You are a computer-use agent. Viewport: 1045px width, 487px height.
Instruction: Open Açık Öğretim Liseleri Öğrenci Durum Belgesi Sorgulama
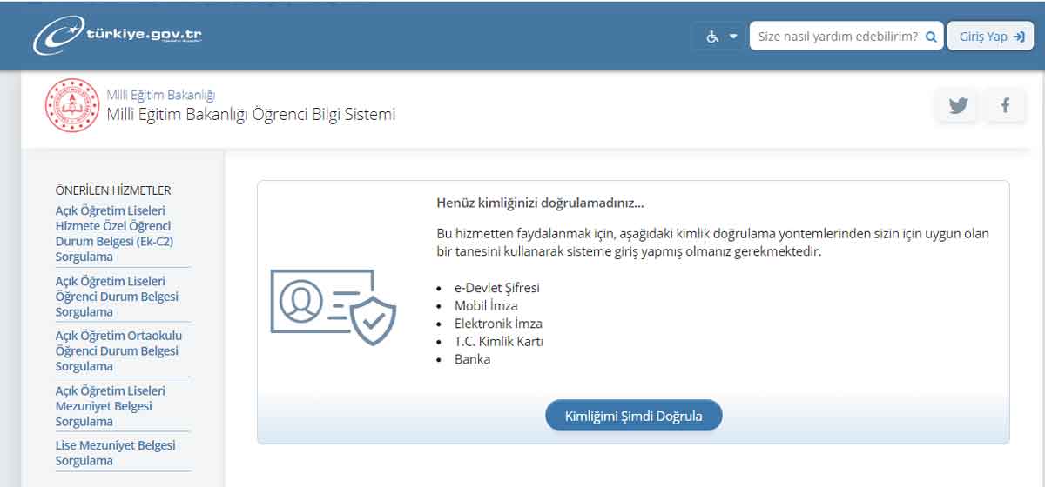point(117,296)
